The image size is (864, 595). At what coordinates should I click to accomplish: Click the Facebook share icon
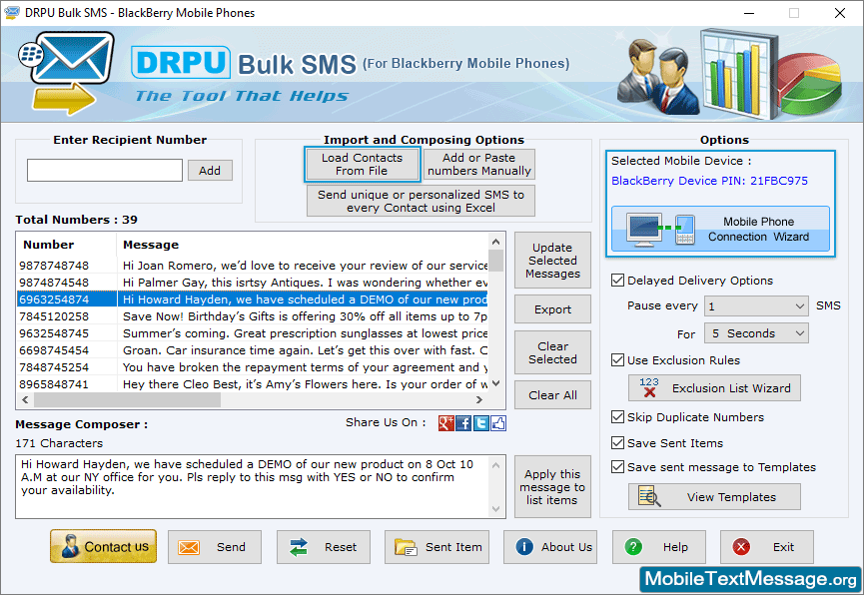point(463,423)
